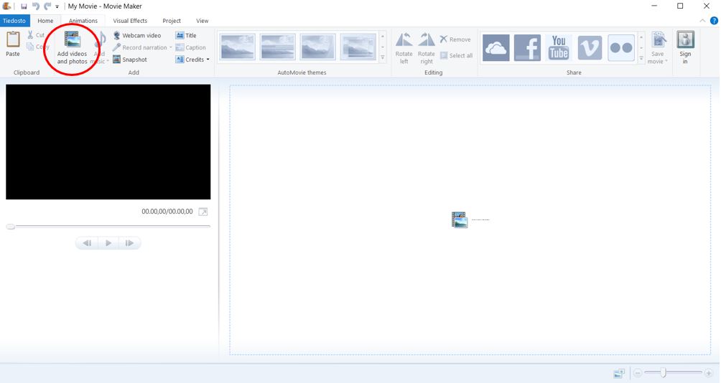Click the zoom time scale slider

click(x=663, y=373)
